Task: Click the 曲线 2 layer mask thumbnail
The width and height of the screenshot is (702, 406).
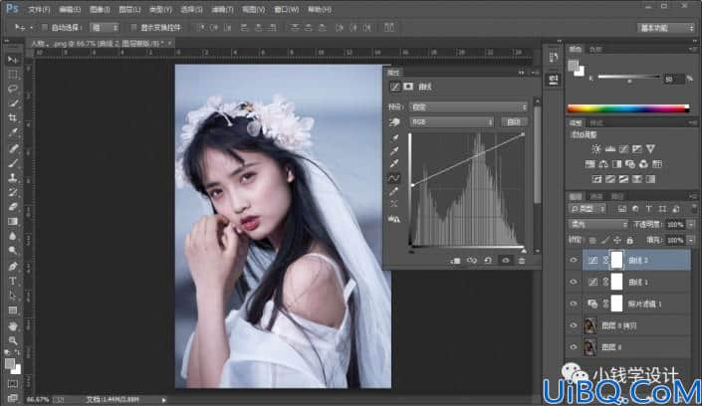Action: [617, 260]
